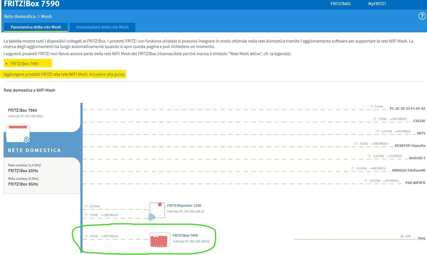The height and width of the screenshot is (255, 427).
Task: Click the FRITZ!Box 2GHz network name
Action: tap(23, 171)
